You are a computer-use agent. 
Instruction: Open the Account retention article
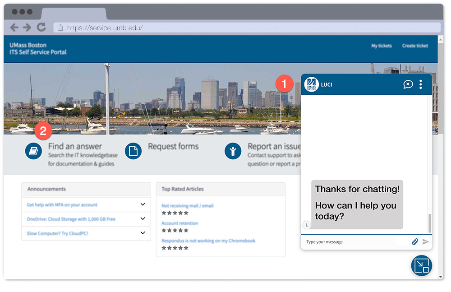pos(179,223)
